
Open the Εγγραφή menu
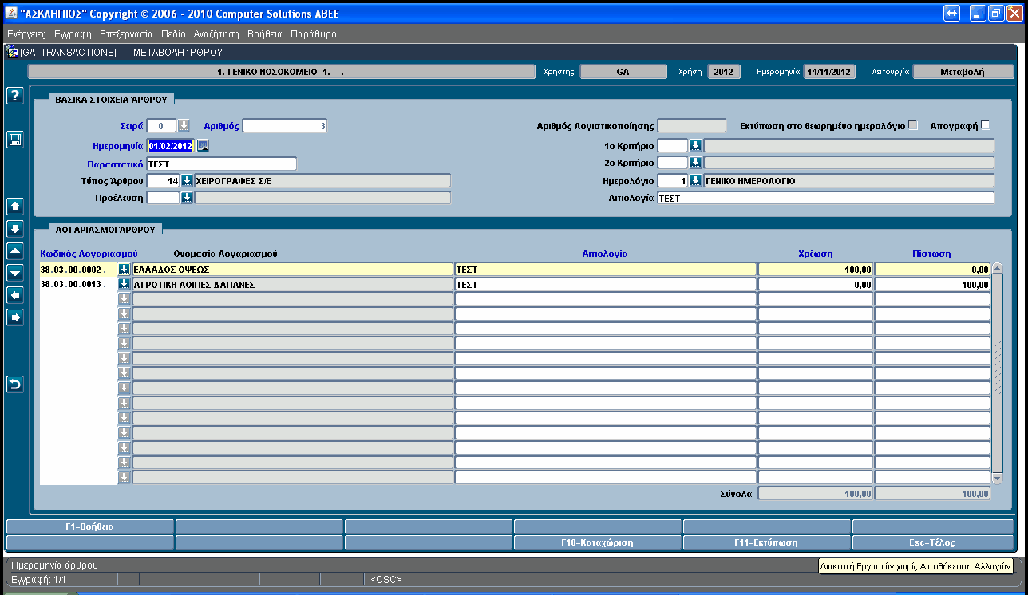tap(73, 34)
